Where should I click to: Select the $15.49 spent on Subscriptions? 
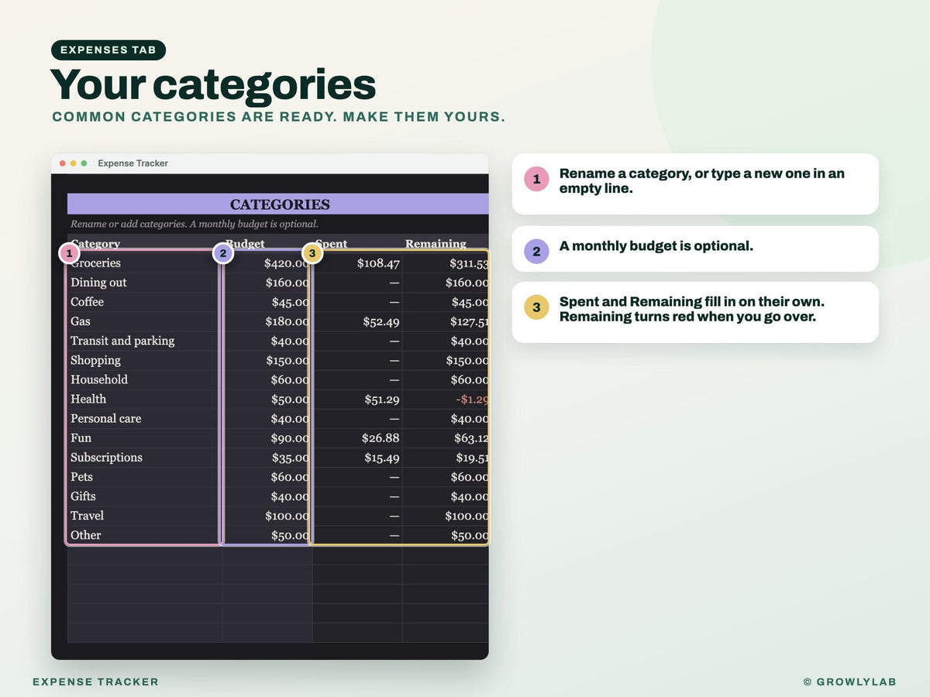click(x=357, y=458)
